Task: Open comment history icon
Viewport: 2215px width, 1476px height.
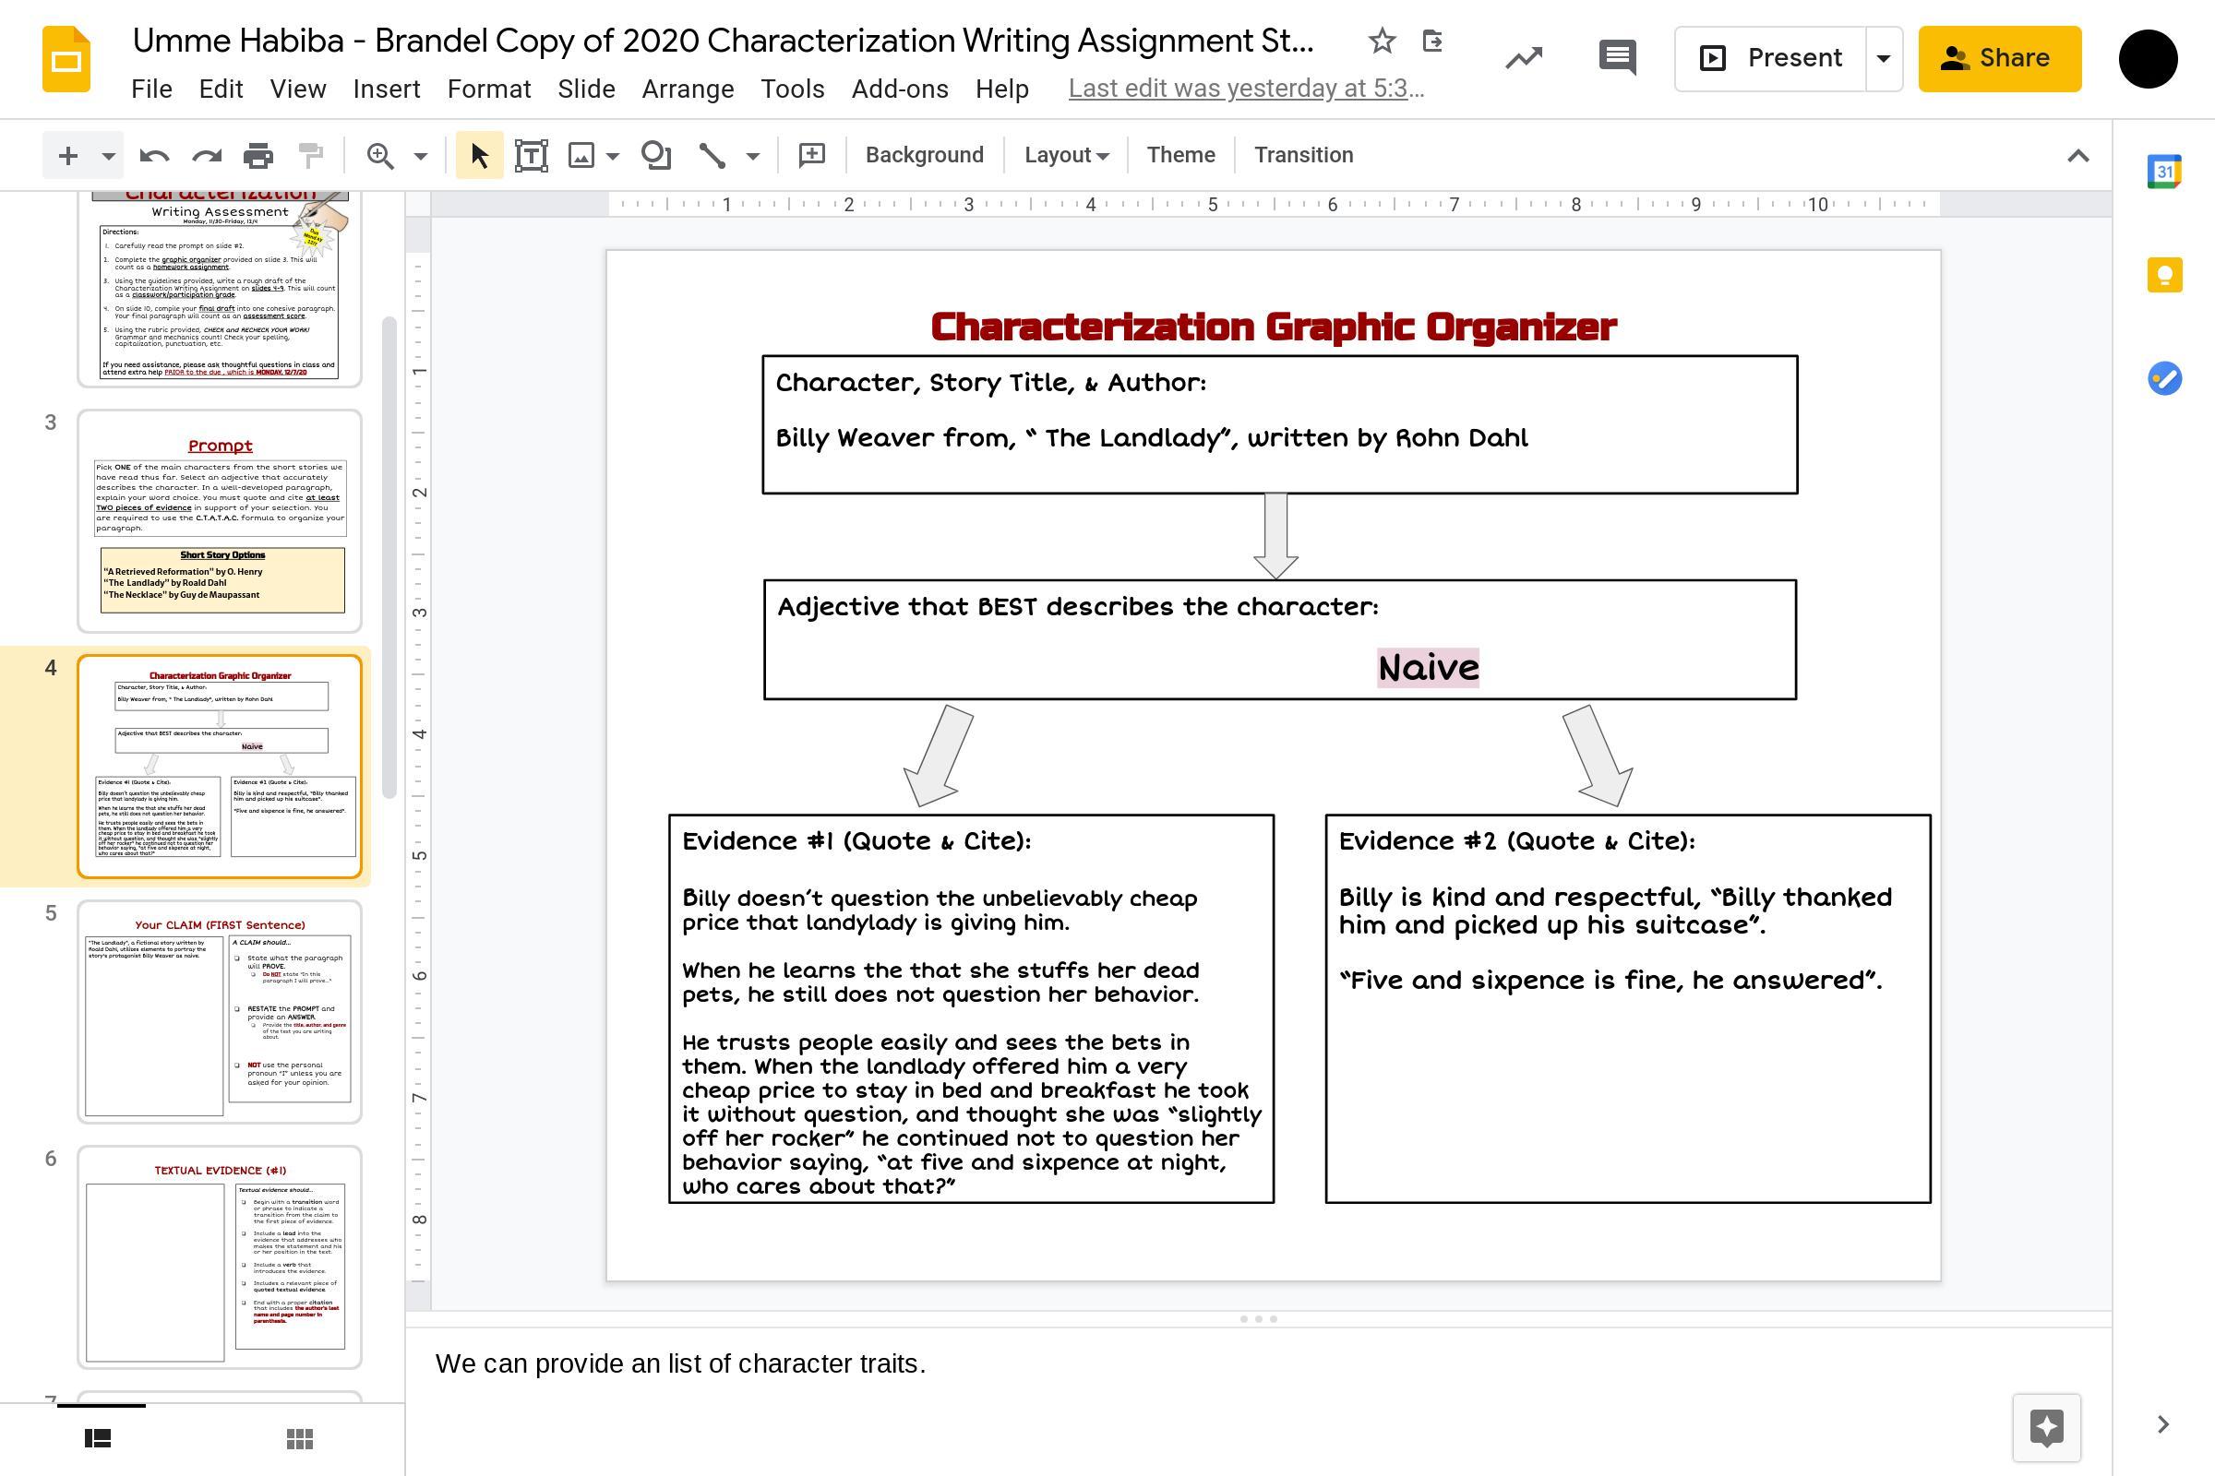Action: [x=1617, y=57]
